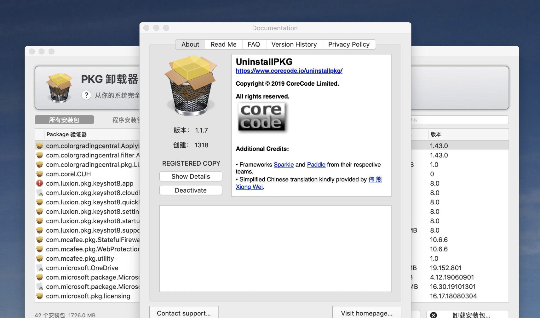Click the Visit homepage button
Viewport: 540px width, 318px height.
(x=366, y=313)
